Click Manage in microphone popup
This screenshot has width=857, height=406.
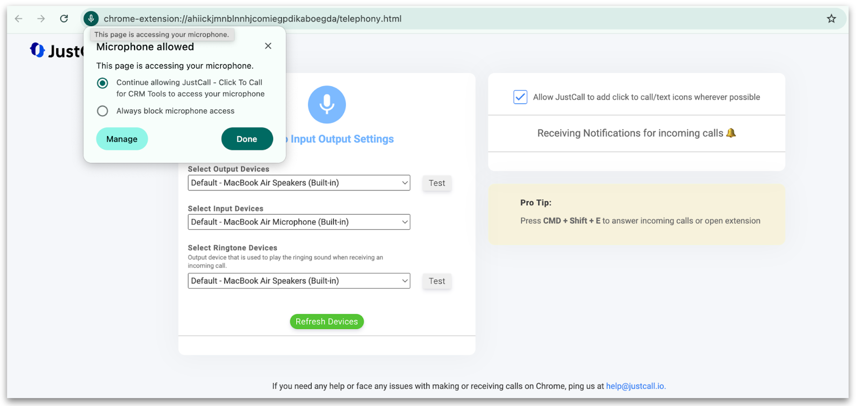(x=122, y=139)
